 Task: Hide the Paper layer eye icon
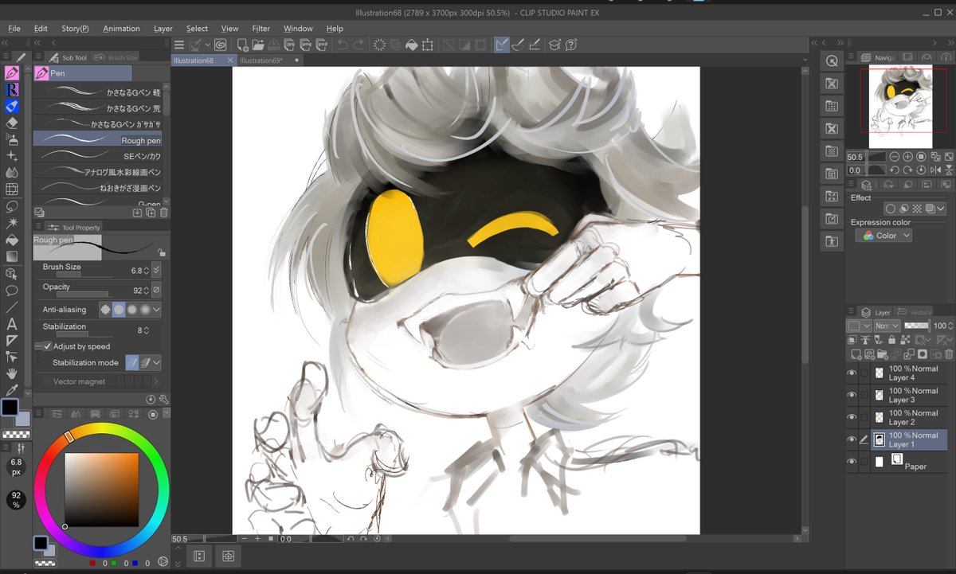click(x=852, y=462)
